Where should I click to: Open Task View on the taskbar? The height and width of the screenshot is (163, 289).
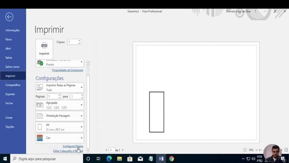[98, 159]
